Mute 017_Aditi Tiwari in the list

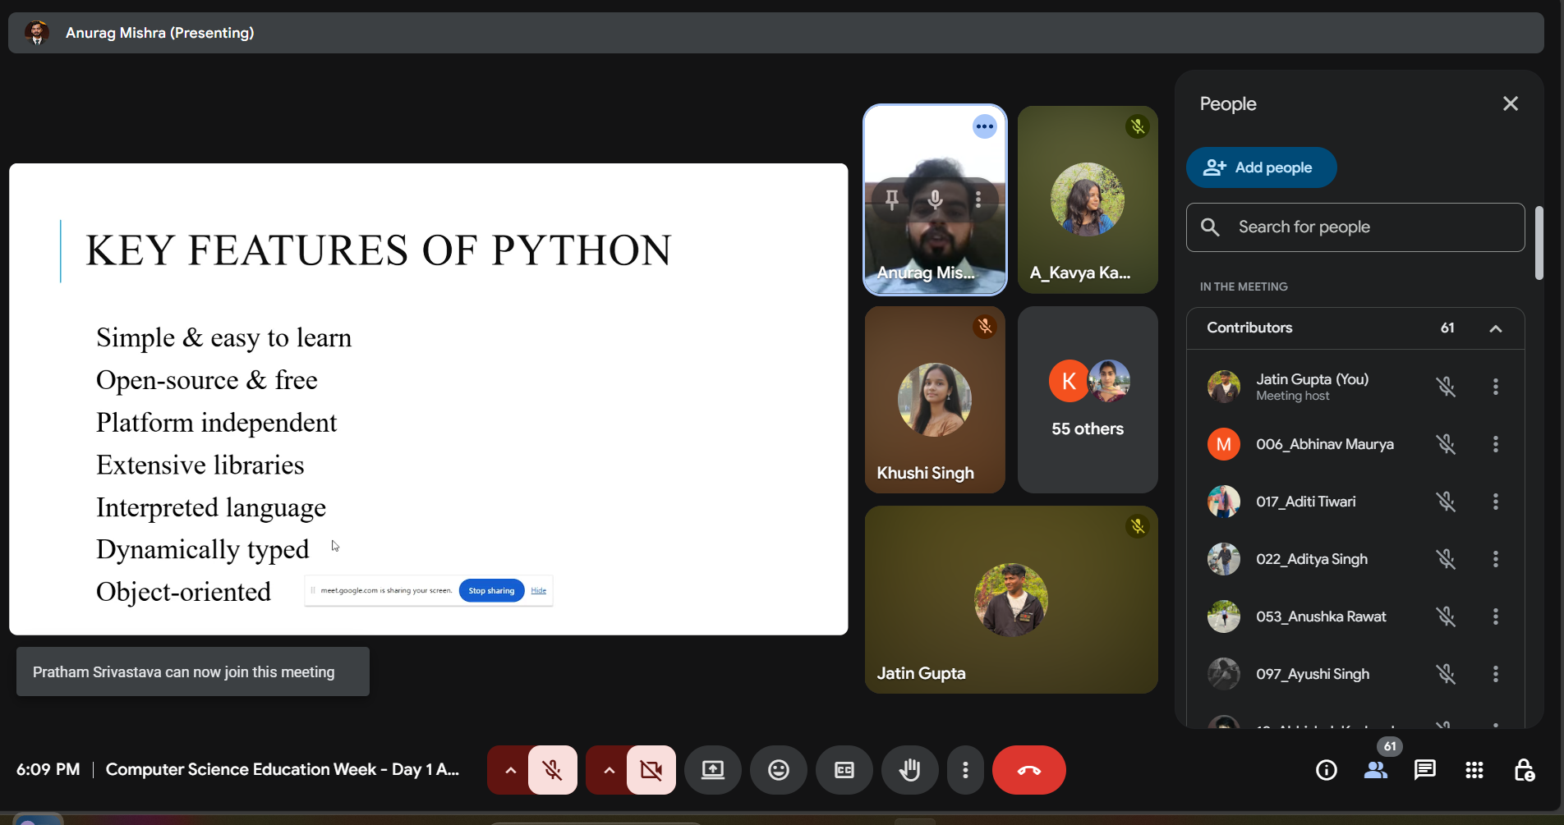click(x=1447, y=502)
